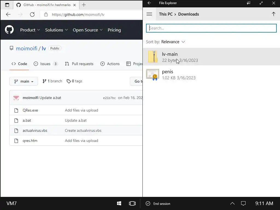The image size is (280, 210).
Task: Open the Windows Start button
Action: [x=119, y=203]
